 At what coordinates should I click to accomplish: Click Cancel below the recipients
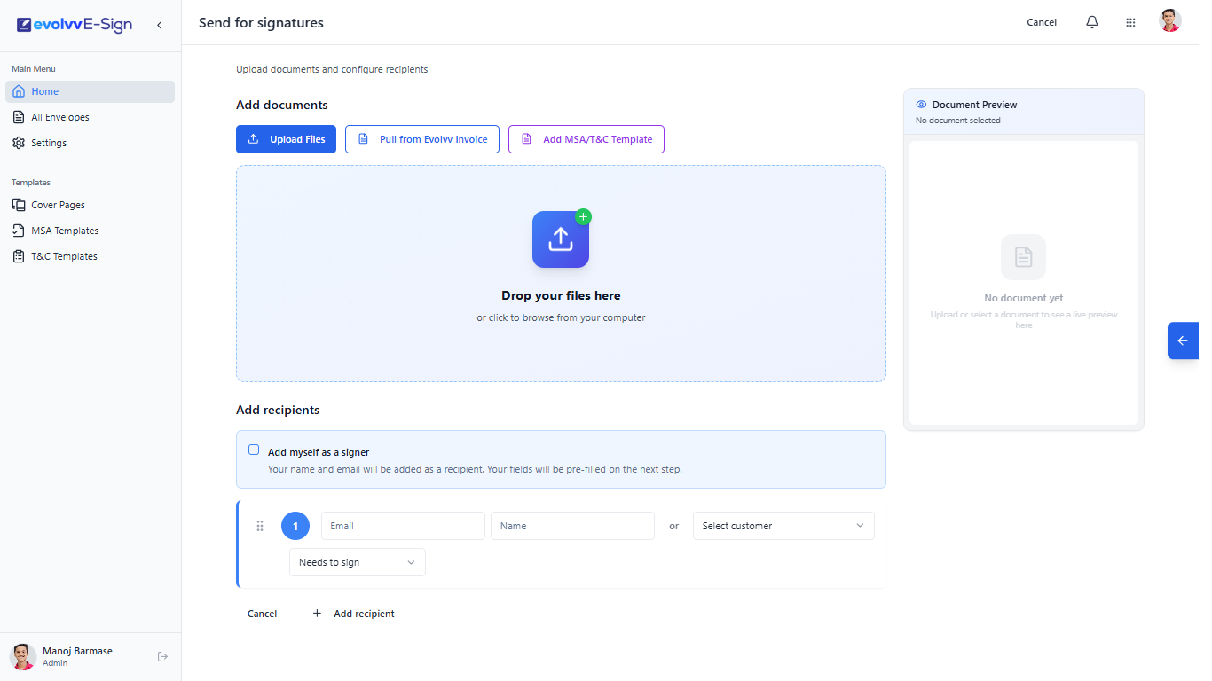pyautogui.click(x=262, y=614)
